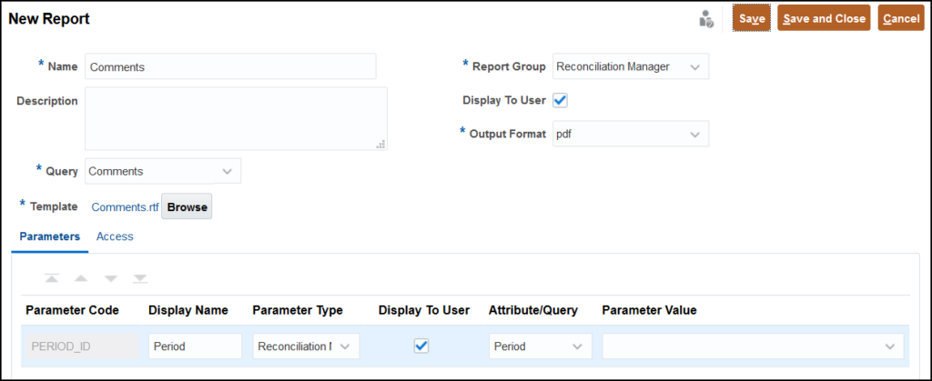Click the move-to-bottom arrow icon
This screenshot has height=381, width=932.
tap(140, 278)
